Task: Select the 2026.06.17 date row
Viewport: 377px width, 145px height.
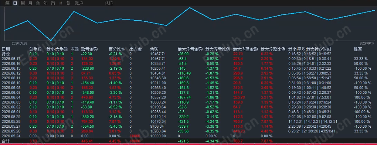Action: (x=11, y=59)
